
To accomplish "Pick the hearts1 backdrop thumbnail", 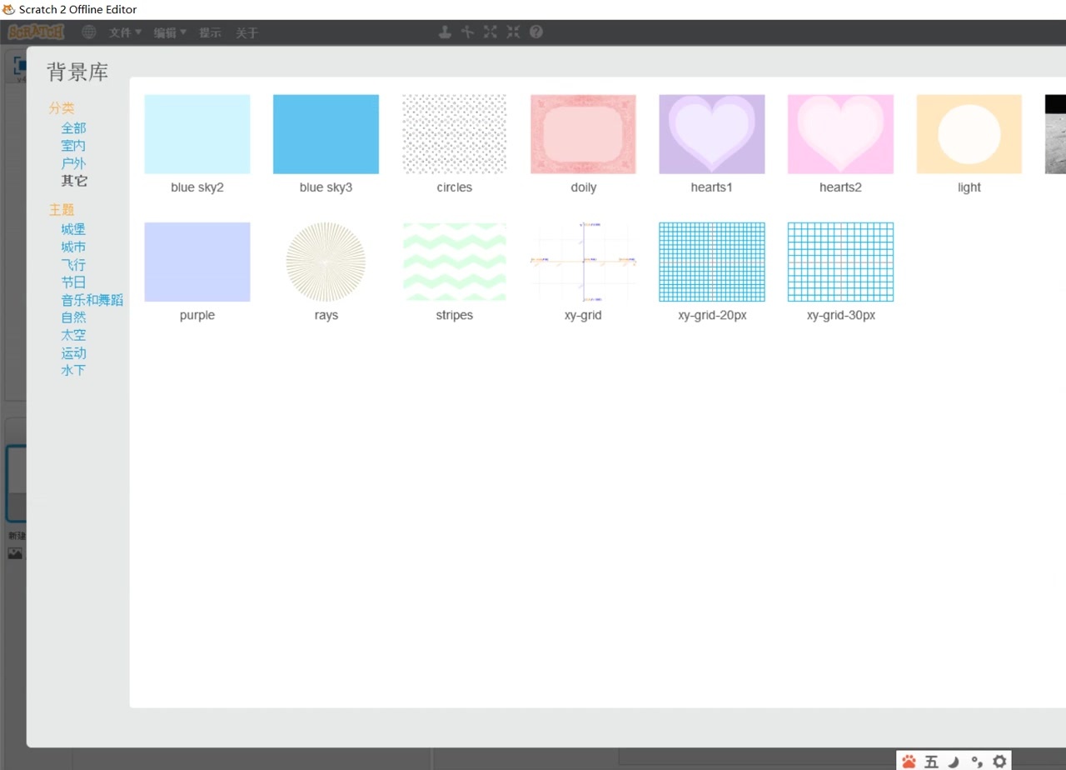I will pyautogui.click(x=711, y=134).
